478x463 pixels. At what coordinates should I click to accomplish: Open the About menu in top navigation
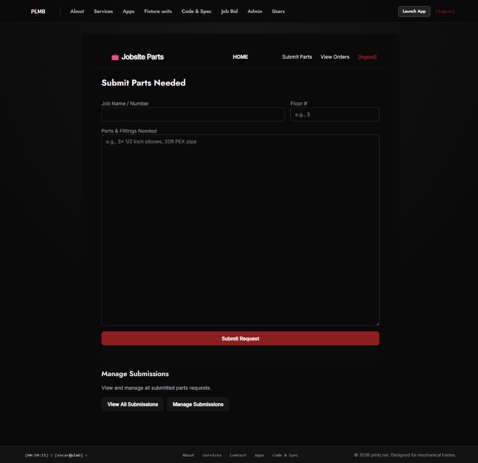pos(77,11)
